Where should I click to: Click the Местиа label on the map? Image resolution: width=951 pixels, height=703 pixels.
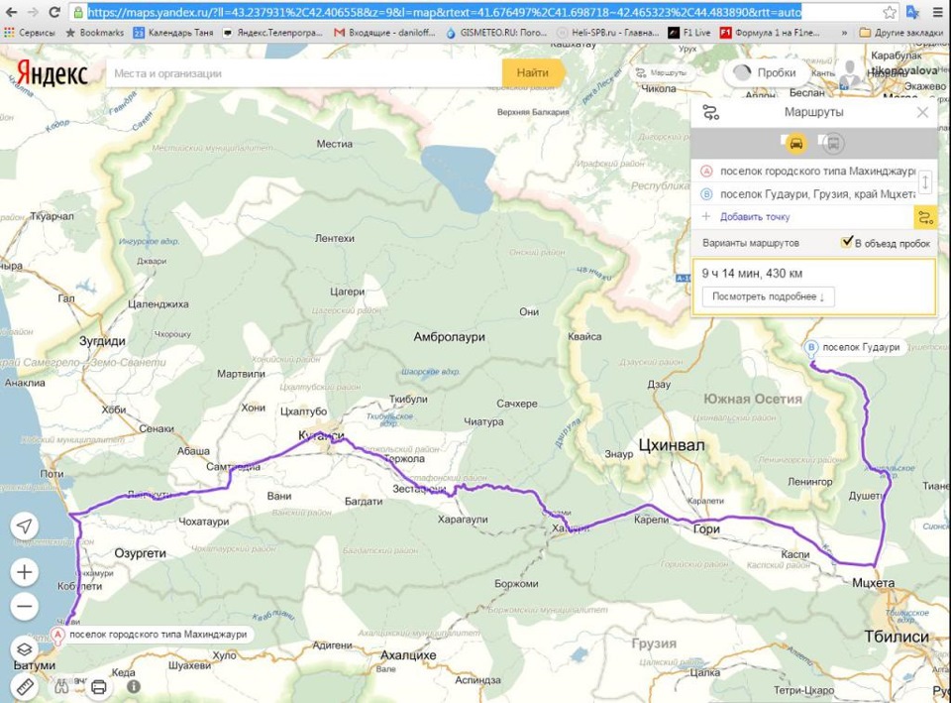click(x=334, y=144)
